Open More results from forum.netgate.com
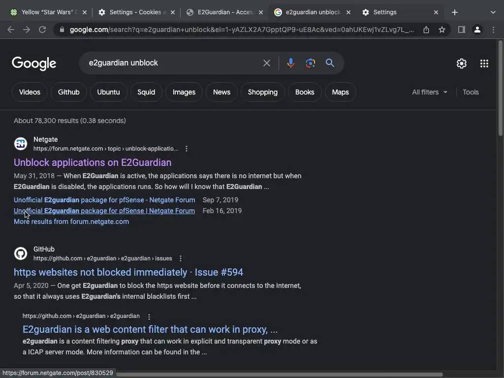504x378 pixels. point(71,222)
